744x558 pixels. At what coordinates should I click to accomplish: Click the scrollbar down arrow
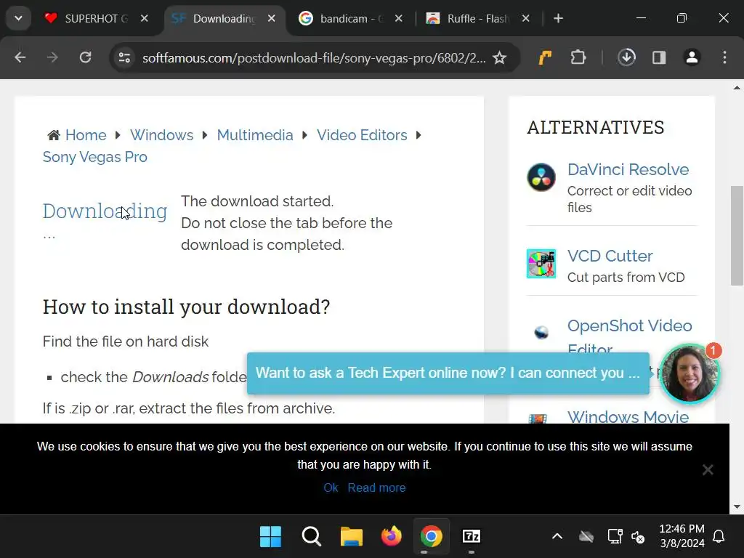tap(737, 506)
